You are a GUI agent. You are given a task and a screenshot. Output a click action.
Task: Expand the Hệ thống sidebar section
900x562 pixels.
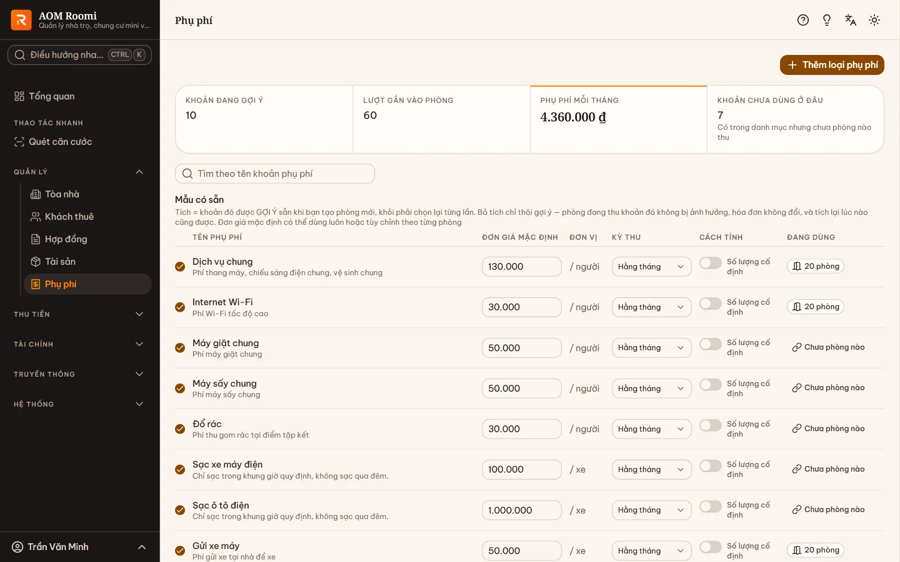tap(80, 404)
